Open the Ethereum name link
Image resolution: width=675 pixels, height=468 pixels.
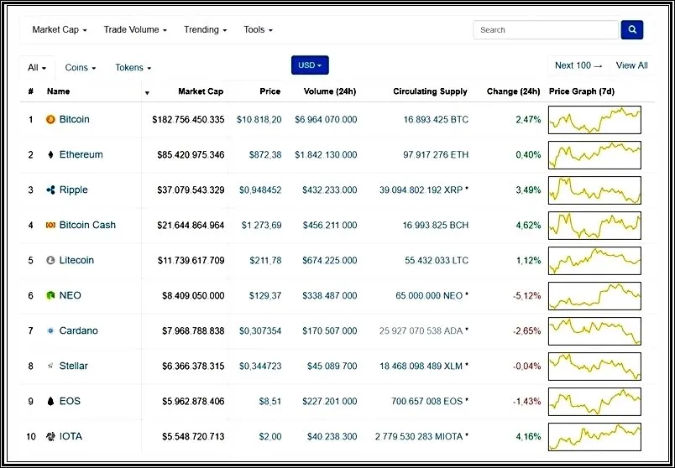tap(81, 154)
